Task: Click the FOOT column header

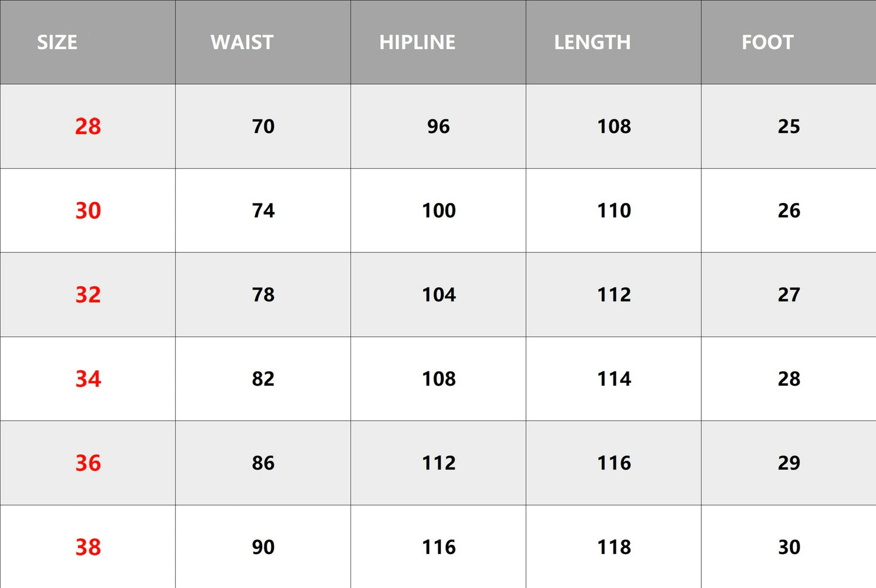Action: (767, 42)
